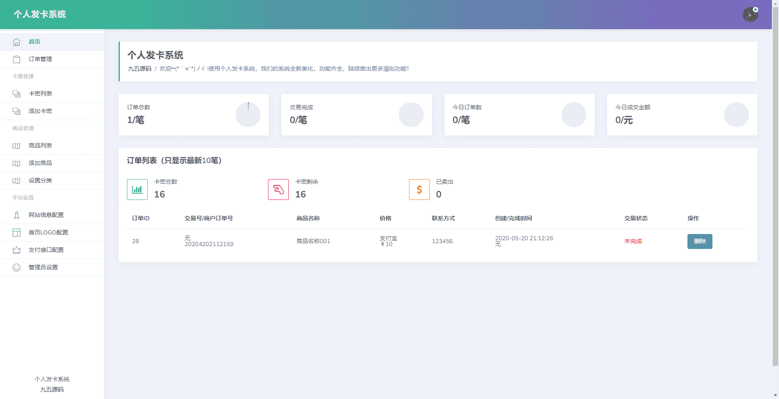Click the 九五源码 breadcrumb link

pyautogui.click(x=139, y=69)
